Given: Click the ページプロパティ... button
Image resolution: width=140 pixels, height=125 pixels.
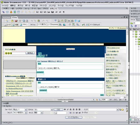Looking at the screenshot, I should coord(74,118).
